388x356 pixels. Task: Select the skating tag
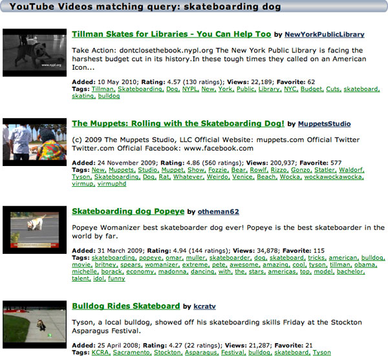[x=83, y=96]
